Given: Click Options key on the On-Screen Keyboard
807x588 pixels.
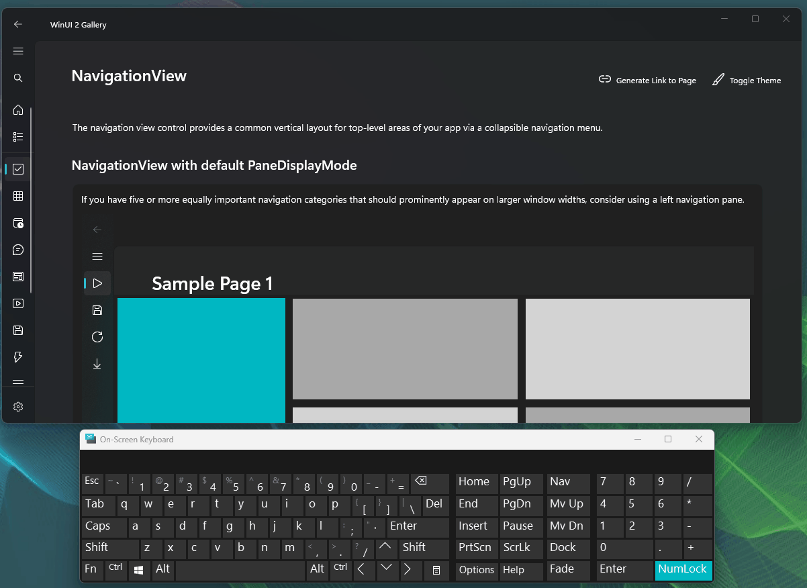Looking at the screenshot, I should [x=477, y=571].
